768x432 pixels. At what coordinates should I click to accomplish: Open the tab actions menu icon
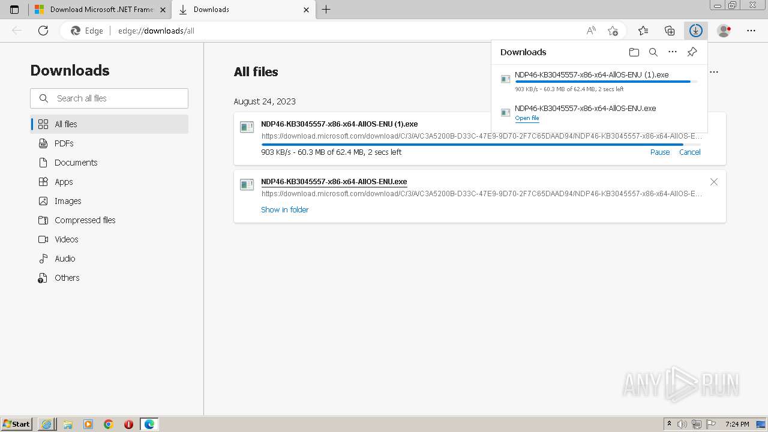coord(14,10)
